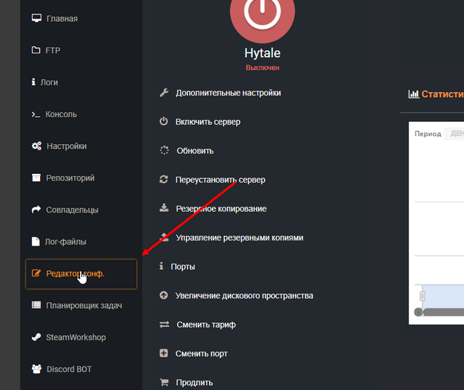This screenshot has height=390, width=464.
Task: Open Лог-файлы from the sidebar
Action: (66, 242)
